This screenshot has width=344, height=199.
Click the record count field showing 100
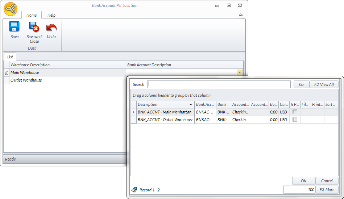pyautogui.click(x=299, y=190)
